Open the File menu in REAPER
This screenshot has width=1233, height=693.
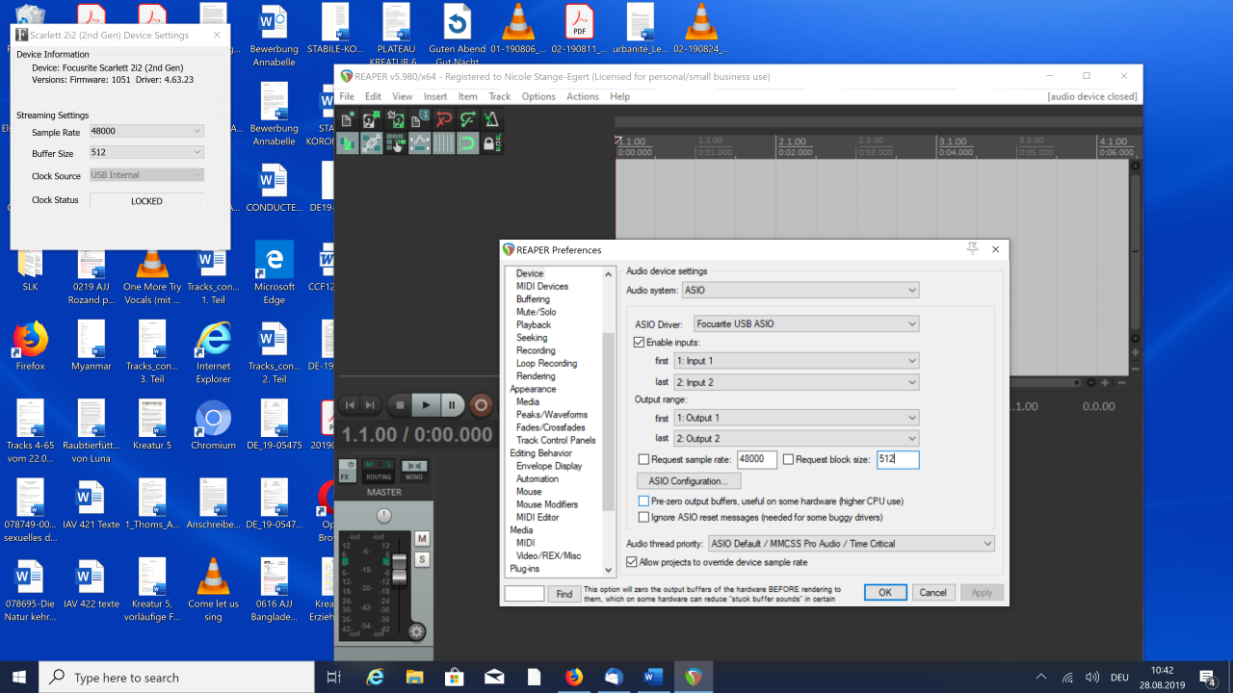pos(347,96)
